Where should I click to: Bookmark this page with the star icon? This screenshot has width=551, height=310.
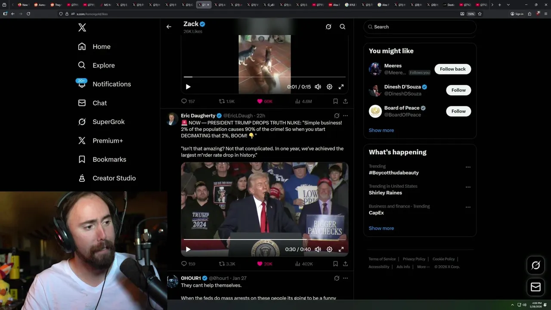tap(480, 14)
